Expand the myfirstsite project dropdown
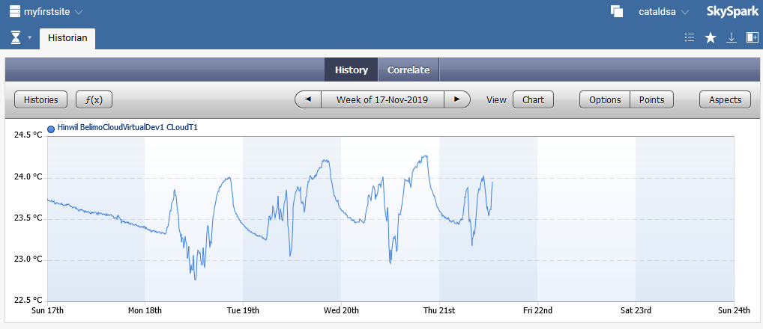763x329 pixels. [79, 12]
